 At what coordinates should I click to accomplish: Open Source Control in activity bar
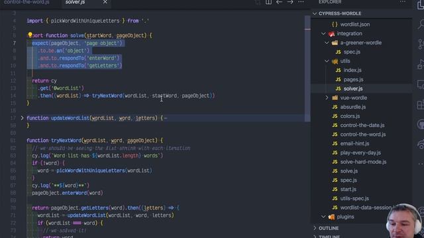(x=421, y=44)
